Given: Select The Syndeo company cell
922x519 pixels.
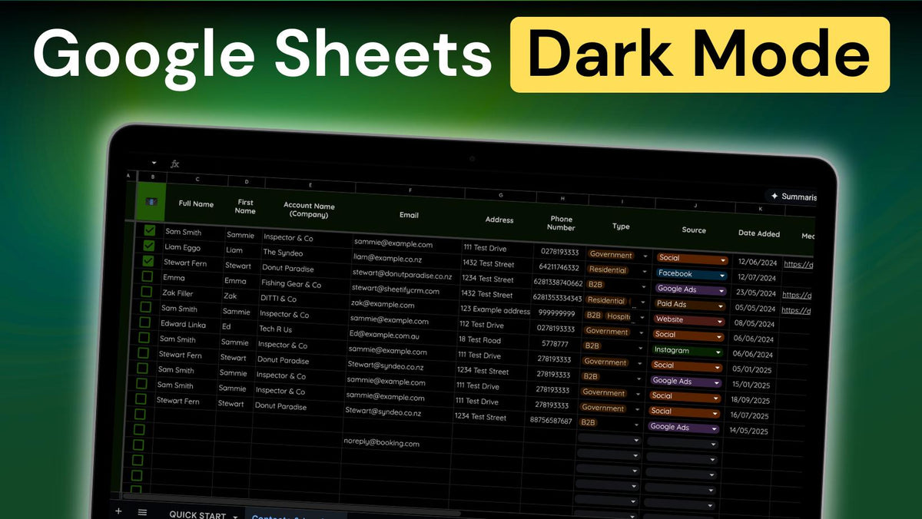Looking at the screenshot, I should [x=283, y=253].
